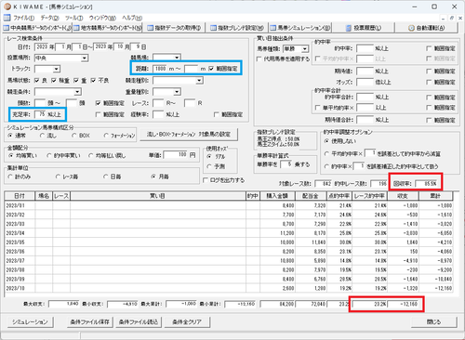Expand the トラック dropdown
This screenshot has height=340, width=465.
pyautogui.click(x=56, y=69)
